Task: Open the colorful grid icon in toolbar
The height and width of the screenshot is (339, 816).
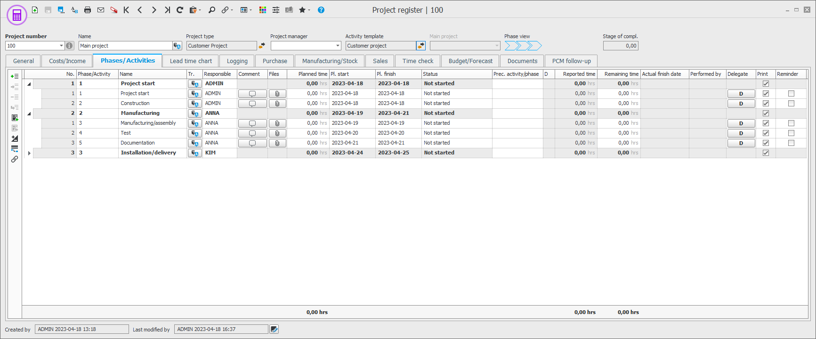Action: pyautogui.click(x=263, y=10)
